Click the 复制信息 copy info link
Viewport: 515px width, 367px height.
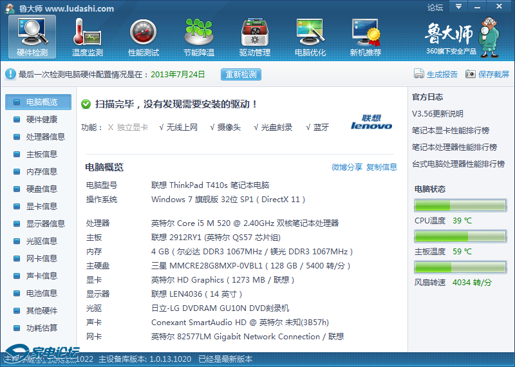coord(382,167)
